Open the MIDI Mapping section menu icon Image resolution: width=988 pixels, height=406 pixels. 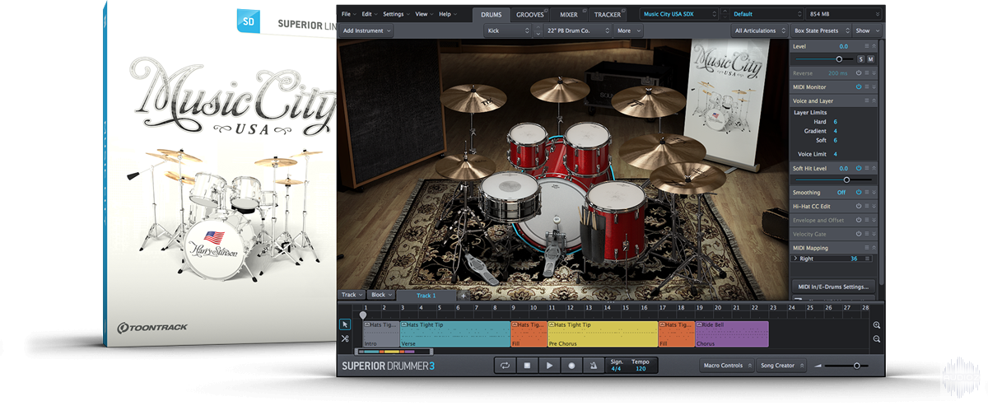click(x=865, y=248)
